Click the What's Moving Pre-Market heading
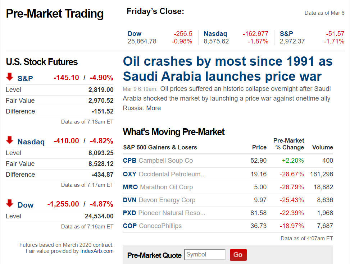350x264 pixels. coord(174,132)
